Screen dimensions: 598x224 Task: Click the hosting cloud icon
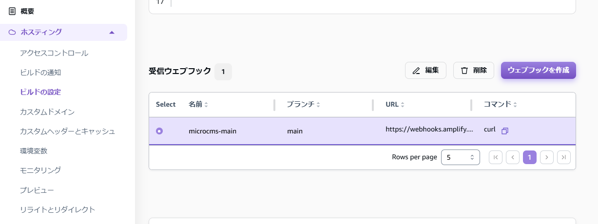click(x=12, y=32)
